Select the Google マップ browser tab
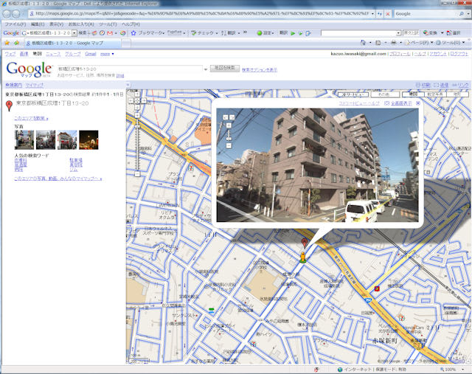 (x=72, y=43)
